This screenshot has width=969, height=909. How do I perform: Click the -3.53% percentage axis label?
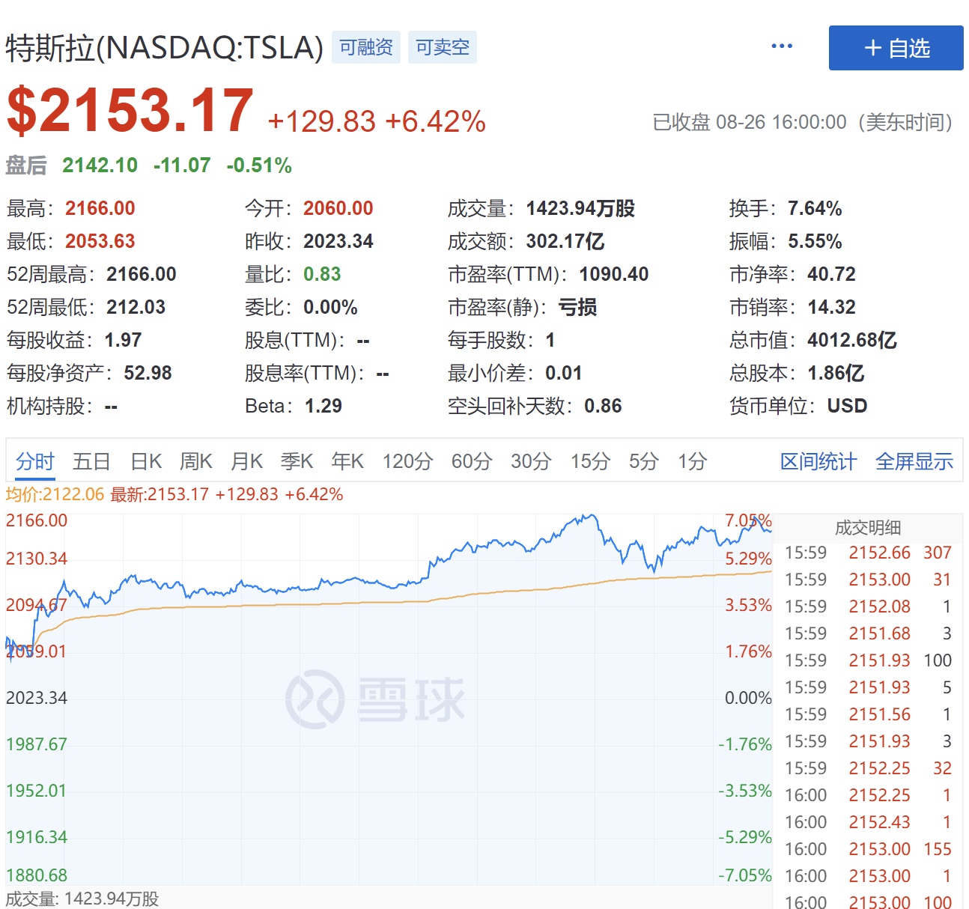[x=744, y=791]
